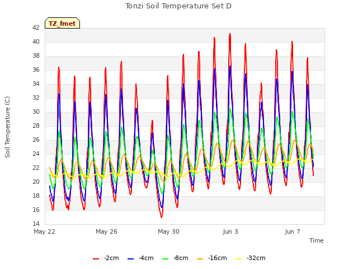
Task: Click the red -2cm legend swatch
Action: tap(96, 259)
